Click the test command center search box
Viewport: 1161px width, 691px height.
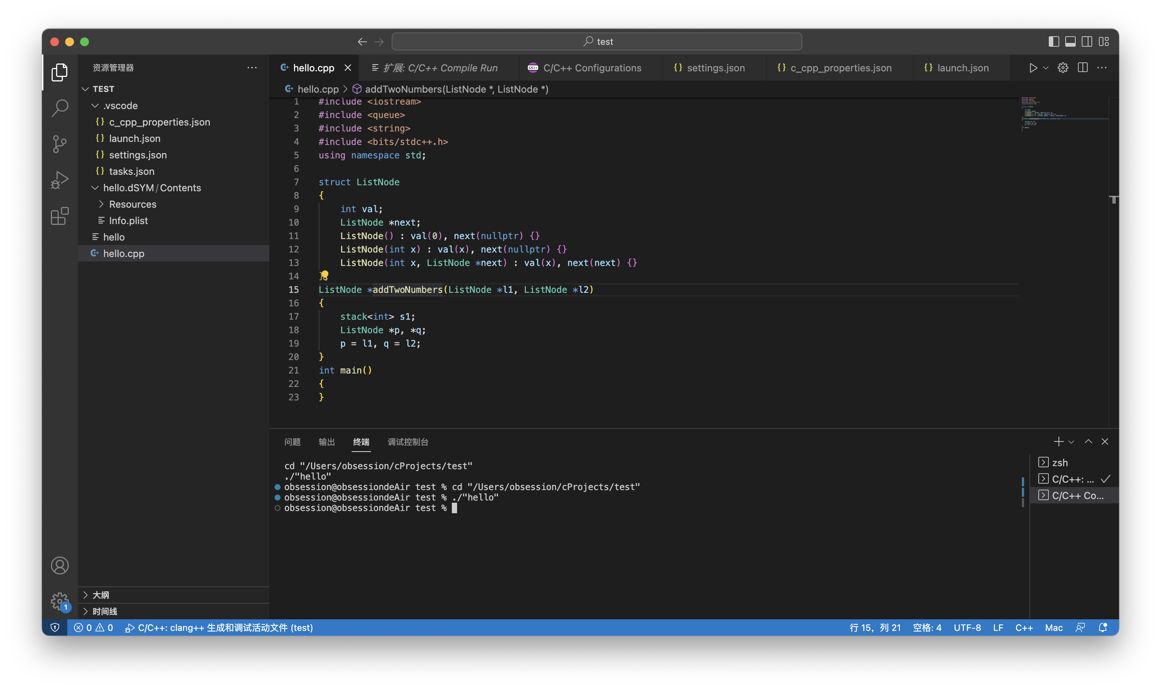(596, 42)
